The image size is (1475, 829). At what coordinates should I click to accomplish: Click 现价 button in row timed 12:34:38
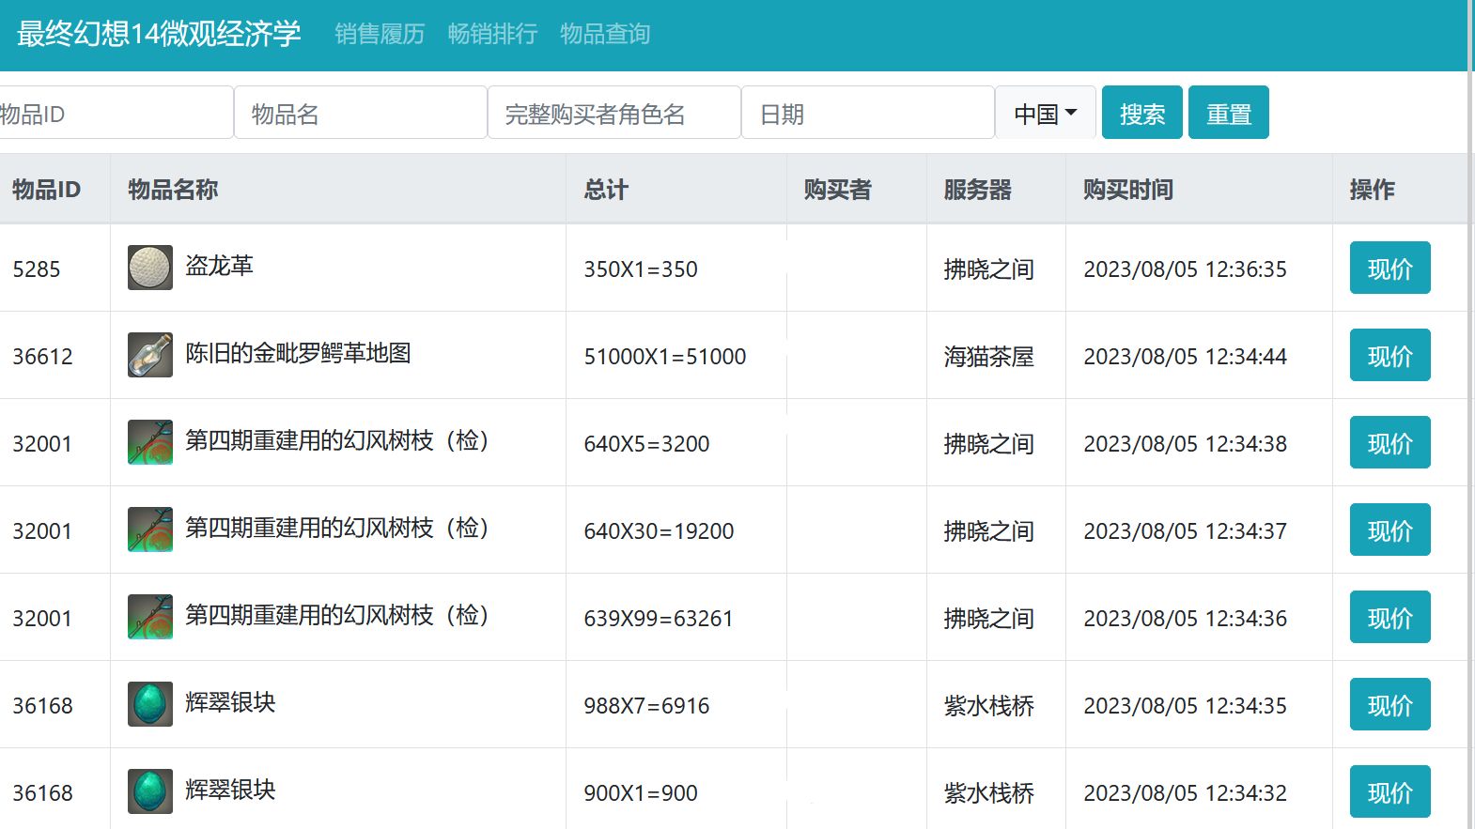[x=1390, y=442]
